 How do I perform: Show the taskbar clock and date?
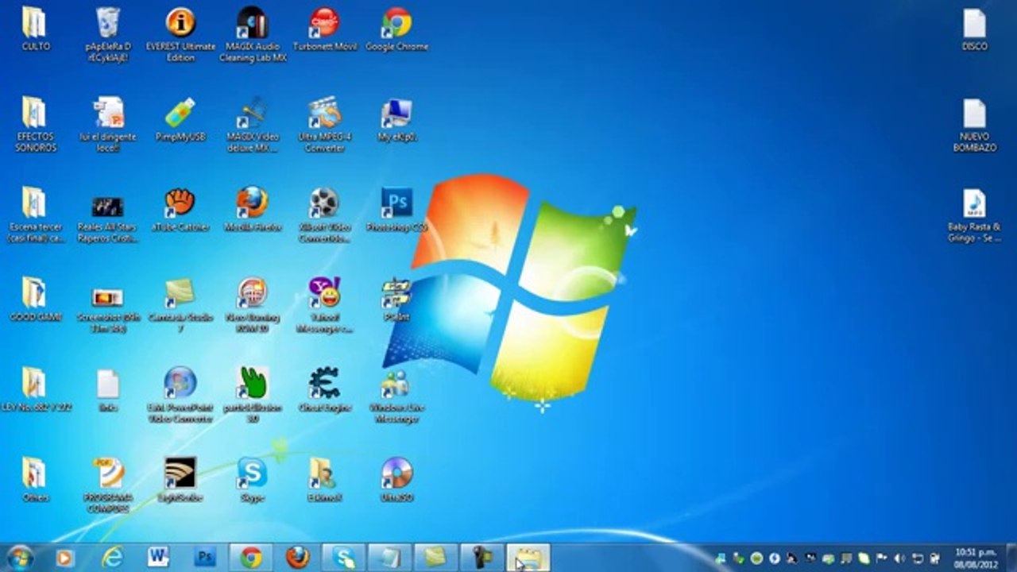(x=976, y=558)
